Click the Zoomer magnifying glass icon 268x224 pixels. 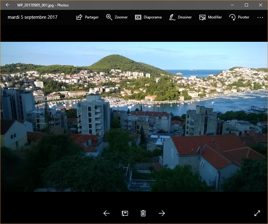(x=109, y=17)
